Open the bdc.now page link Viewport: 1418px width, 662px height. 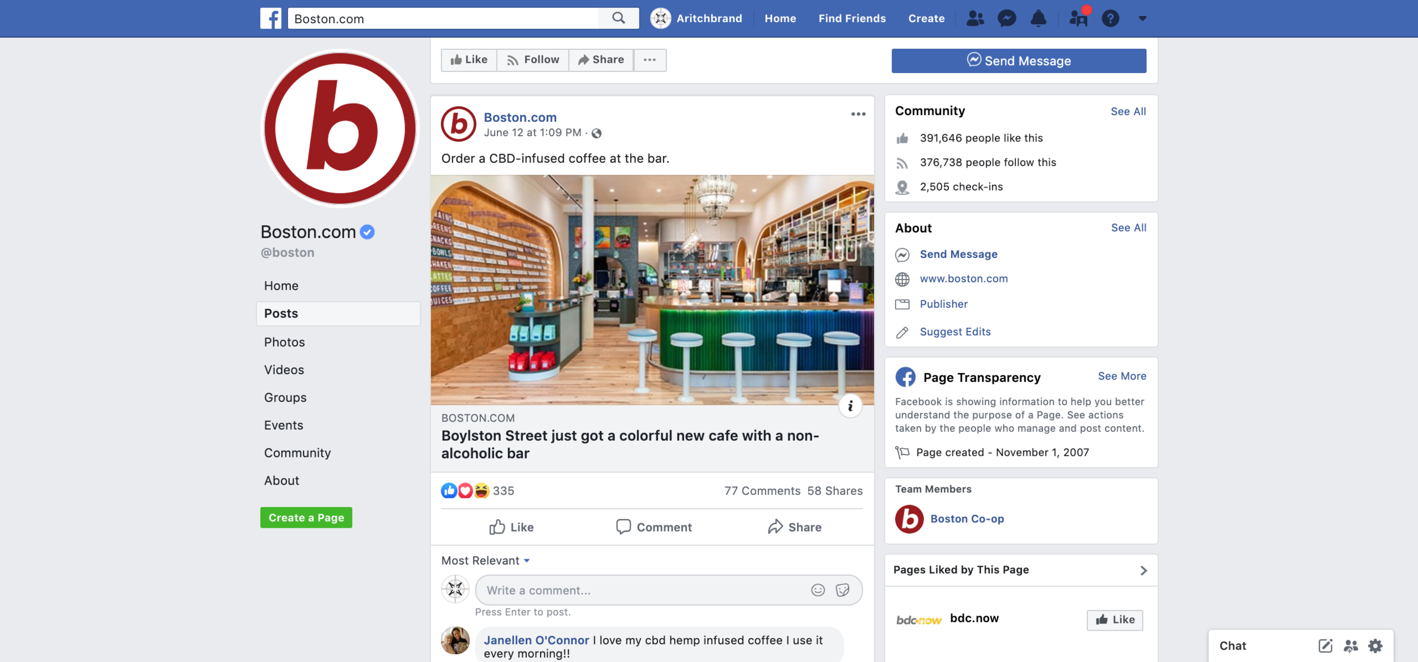click(974, 618)
